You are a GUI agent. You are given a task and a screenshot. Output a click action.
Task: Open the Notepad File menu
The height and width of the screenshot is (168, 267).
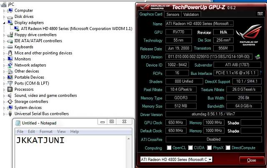click(20, 131)
